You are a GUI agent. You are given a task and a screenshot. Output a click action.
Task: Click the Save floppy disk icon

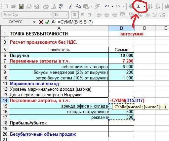click(21, 6)
